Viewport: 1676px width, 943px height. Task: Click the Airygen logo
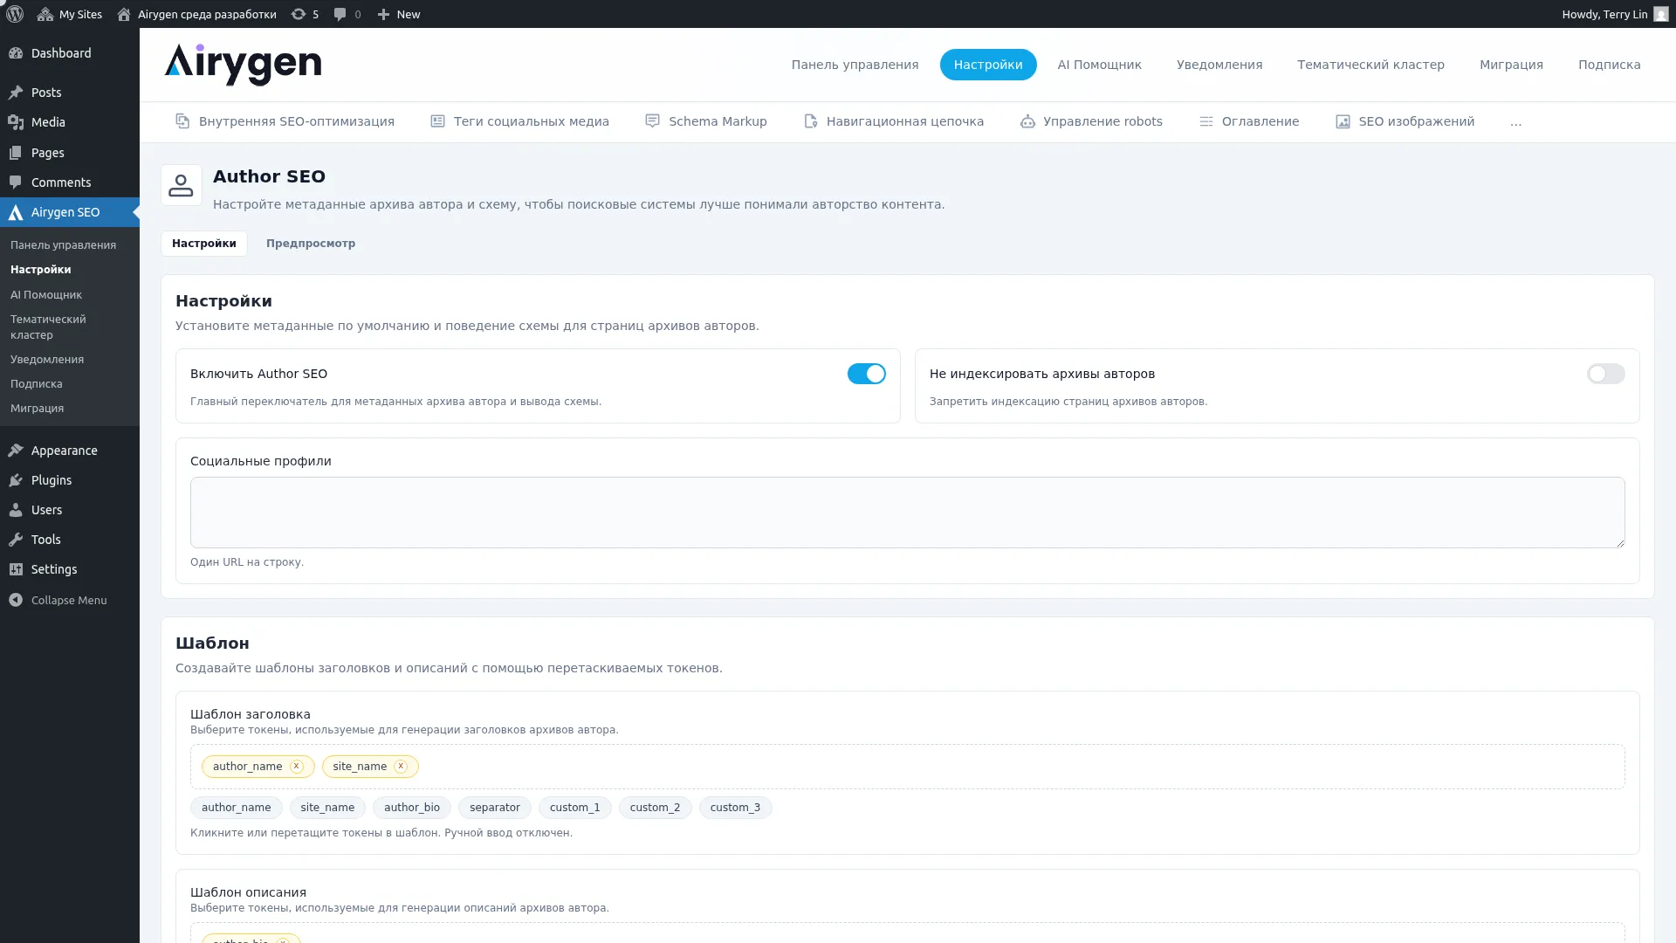pos(243,65)
